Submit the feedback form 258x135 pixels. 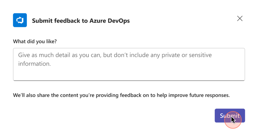(x=230, y=116)
